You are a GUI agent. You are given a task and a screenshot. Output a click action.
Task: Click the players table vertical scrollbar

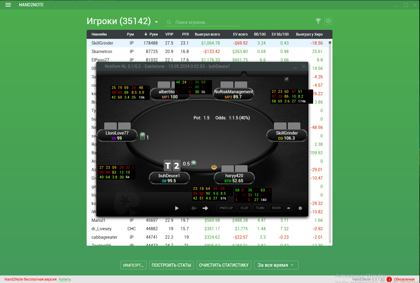pos(330,142)
